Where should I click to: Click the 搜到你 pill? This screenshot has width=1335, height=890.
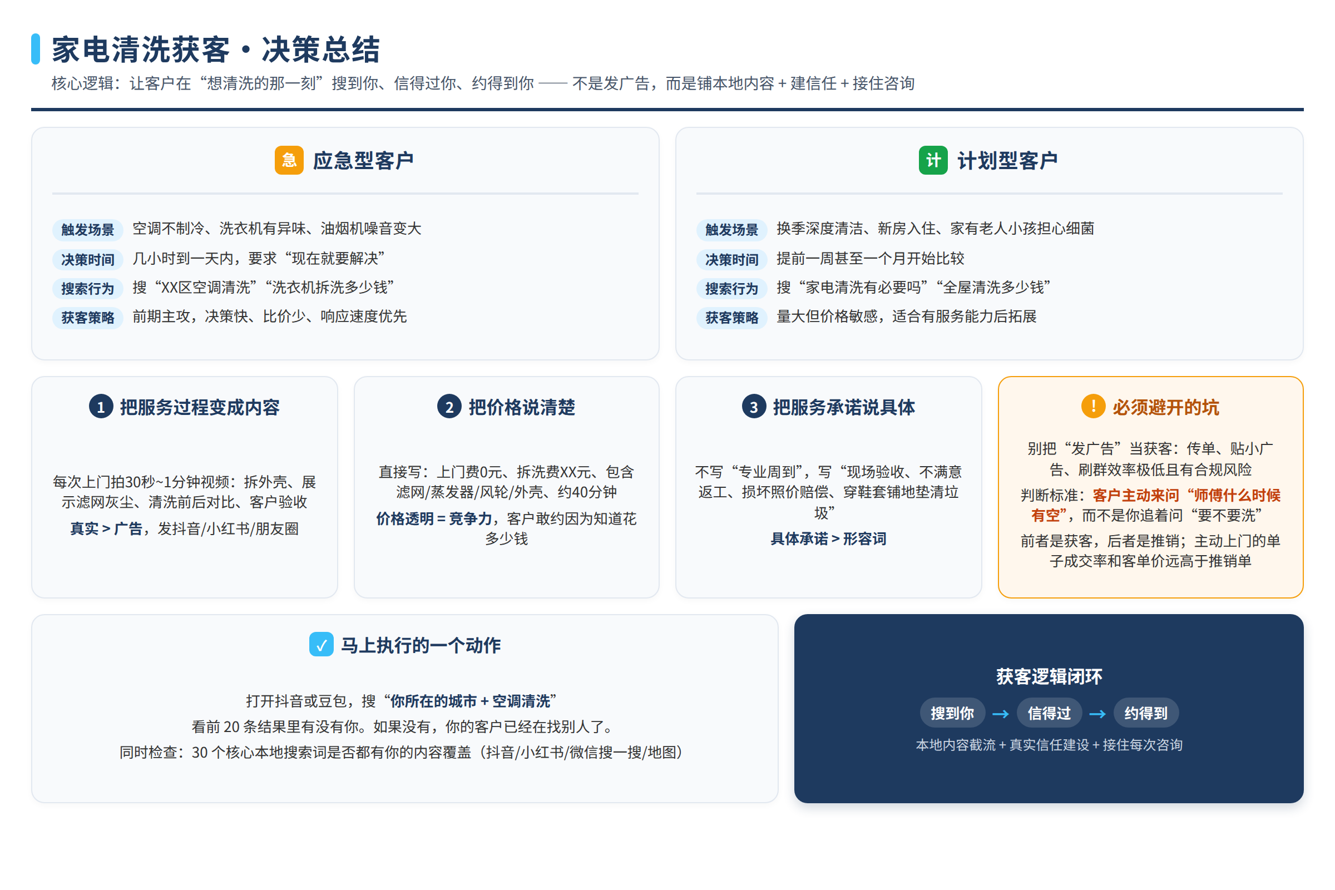point(952,713)
